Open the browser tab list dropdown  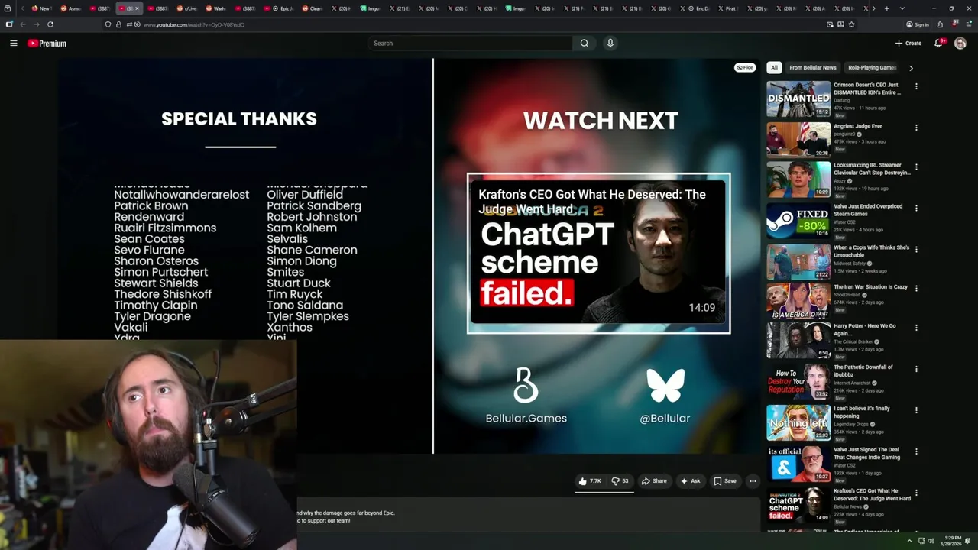pos(902,8)
